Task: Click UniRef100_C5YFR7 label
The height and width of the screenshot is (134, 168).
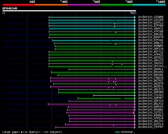Action: point(151,127)
